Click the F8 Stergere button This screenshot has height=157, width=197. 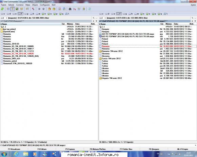point(154,149)
